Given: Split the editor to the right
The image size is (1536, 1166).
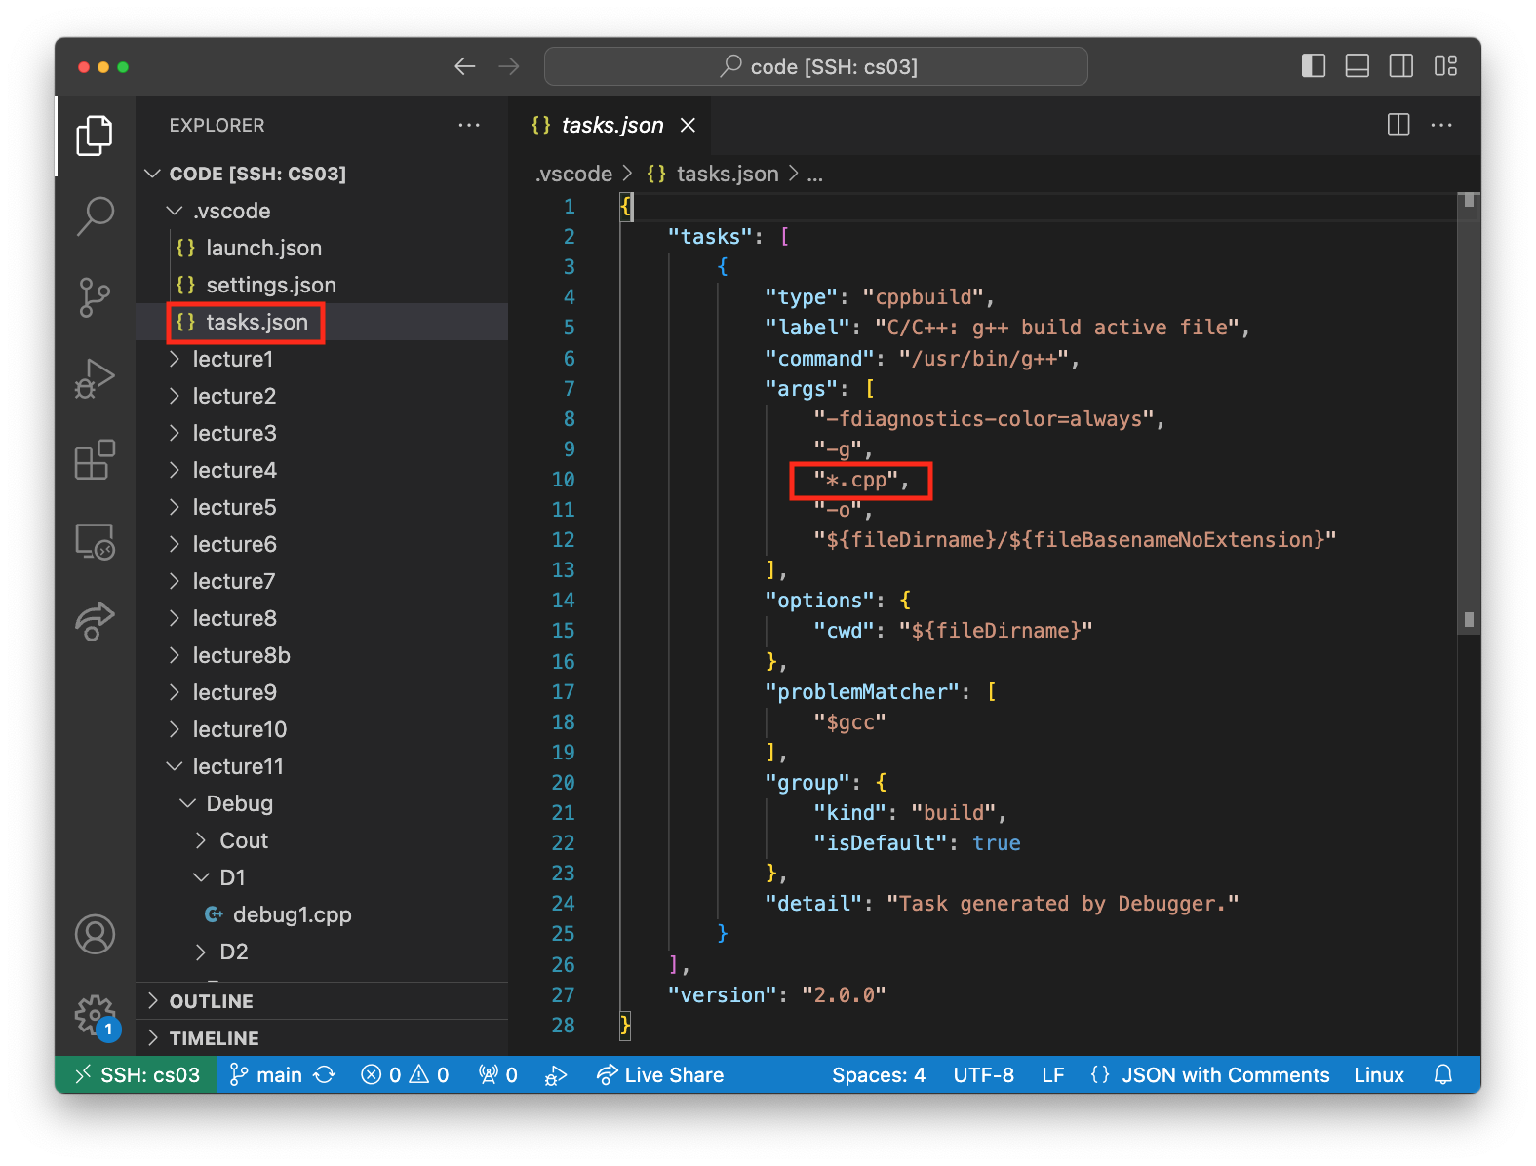Looking at the screenshot, I should [1398, 125].
